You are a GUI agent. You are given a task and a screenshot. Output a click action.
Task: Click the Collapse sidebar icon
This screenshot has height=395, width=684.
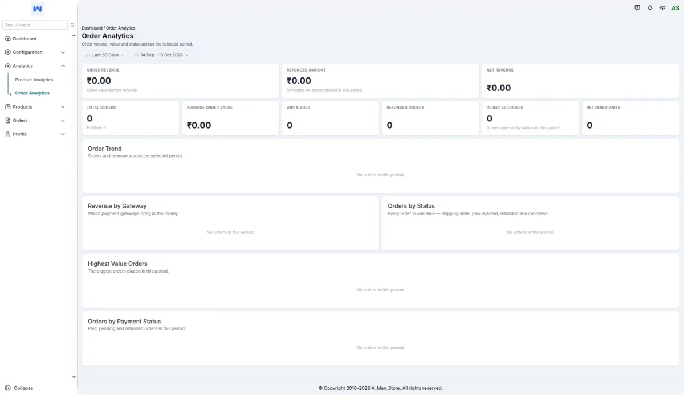7,388
